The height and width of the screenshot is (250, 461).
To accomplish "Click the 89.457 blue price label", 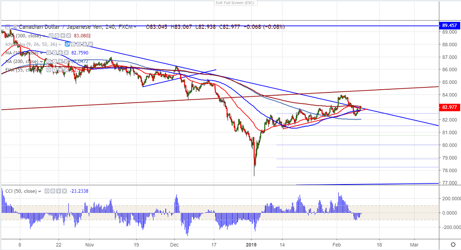I will (x=450, y=25).
